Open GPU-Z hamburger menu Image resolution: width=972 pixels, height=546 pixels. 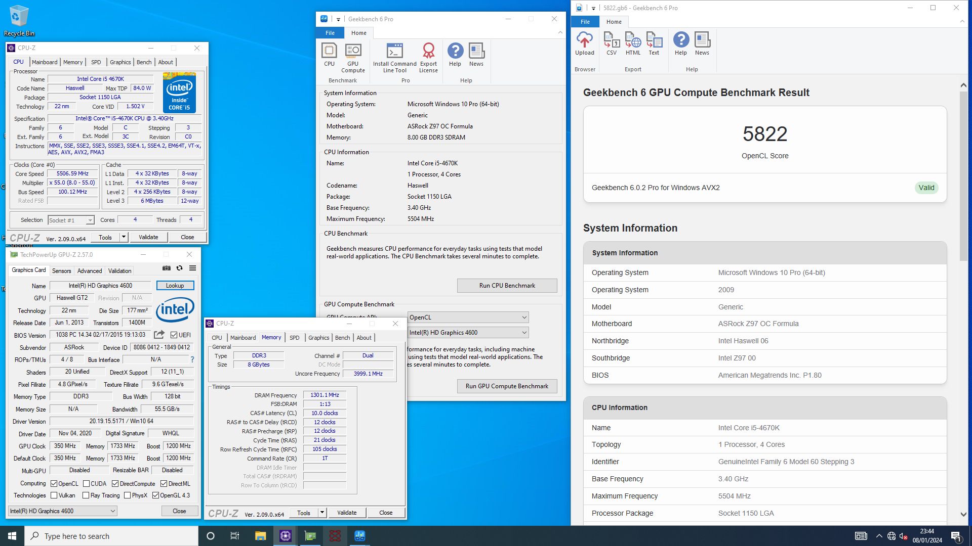coord(192,268)
